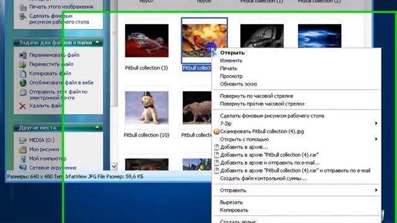This screenshot has width=397, height=223.
Task: Open 'Сетевое окружение' link
Action: (x=53, y=168)
